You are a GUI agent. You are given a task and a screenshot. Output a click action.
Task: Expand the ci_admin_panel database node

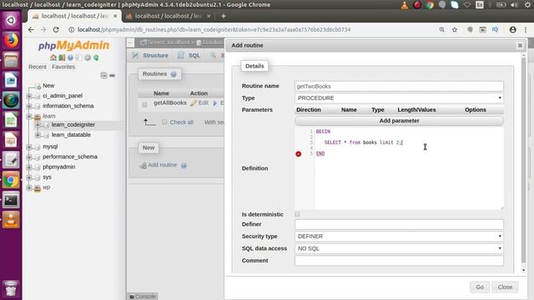29,96
